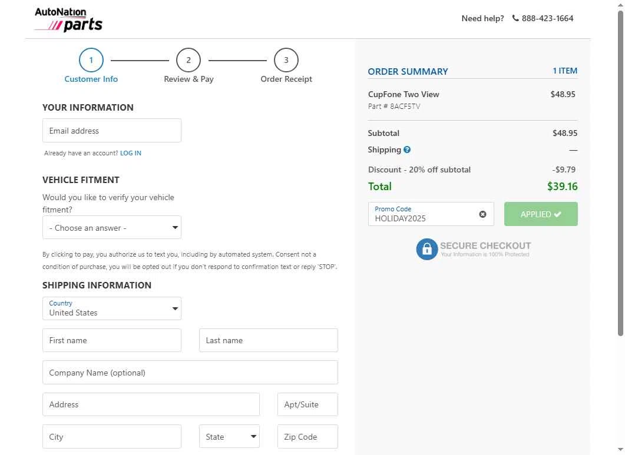Click the CupFone Two View item name

(x=404, y=94)
